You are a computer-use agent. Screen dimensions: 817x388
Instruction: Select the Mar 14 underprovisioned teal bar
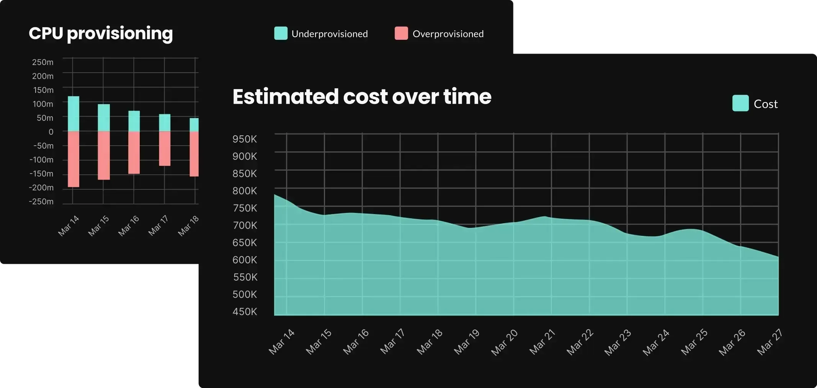point(74,114)
